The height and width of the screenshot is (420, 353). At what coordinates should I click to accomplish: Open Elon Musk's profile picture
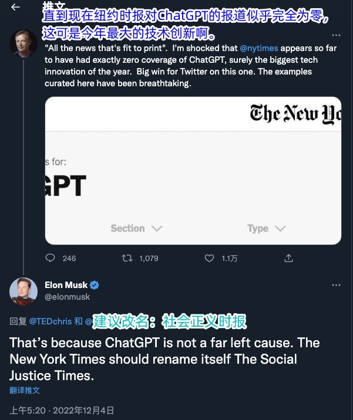[23, 292]
